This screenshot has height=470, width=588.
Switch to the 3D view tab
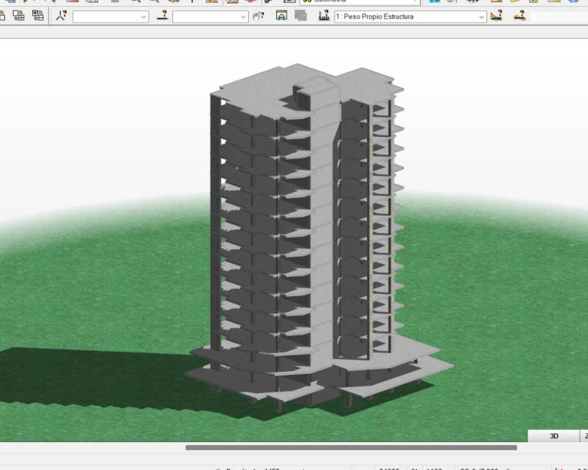point(553,436)
